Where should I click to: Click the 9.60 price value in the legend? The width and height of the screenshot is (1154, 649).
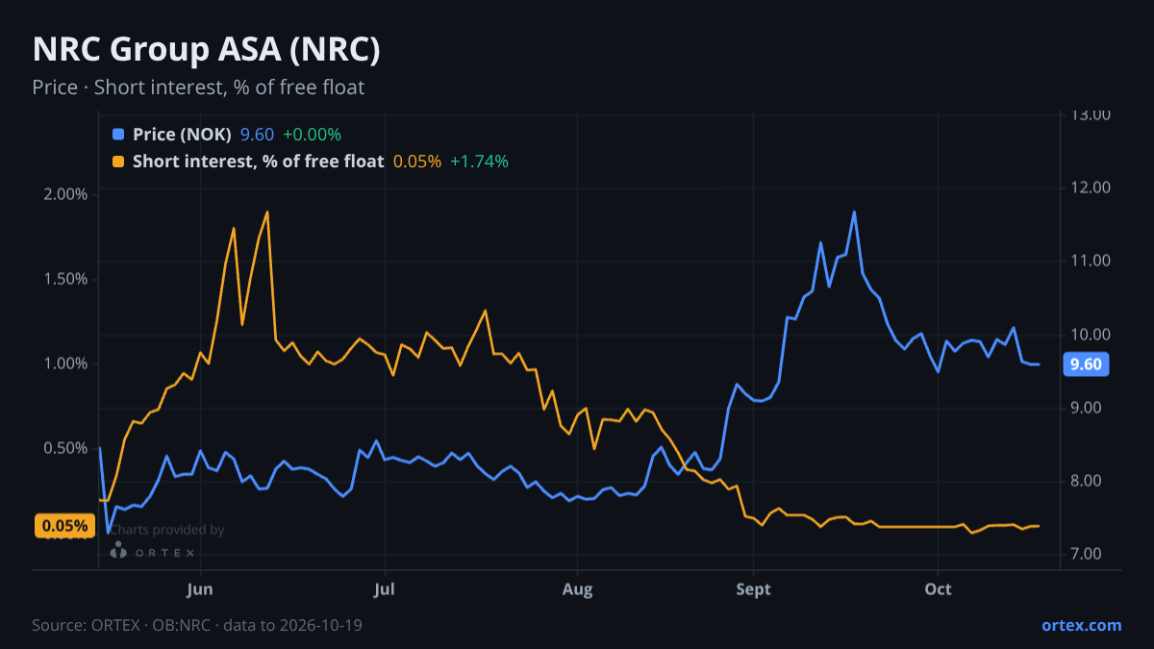click(x=257, y=135)
